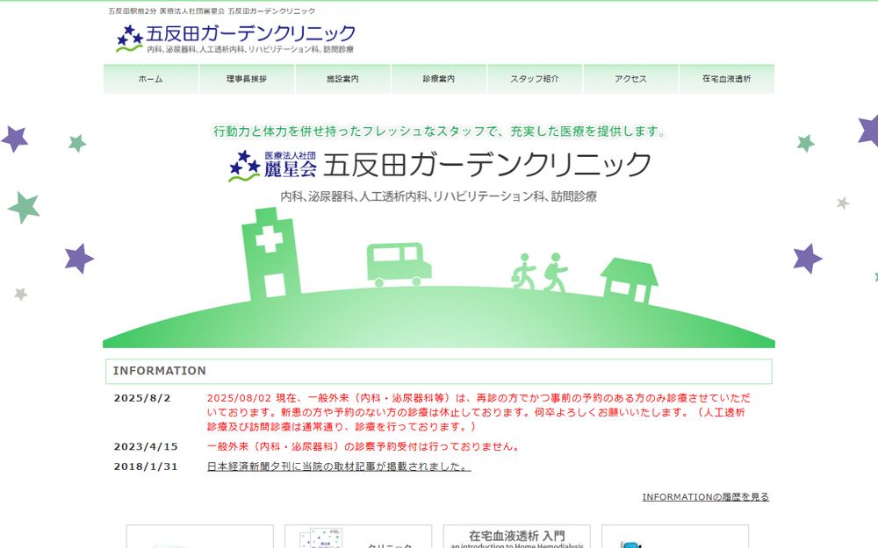View INFORMATIONの履歴を見る link
The width and height of the screenshot is (878, 548).
706,496
